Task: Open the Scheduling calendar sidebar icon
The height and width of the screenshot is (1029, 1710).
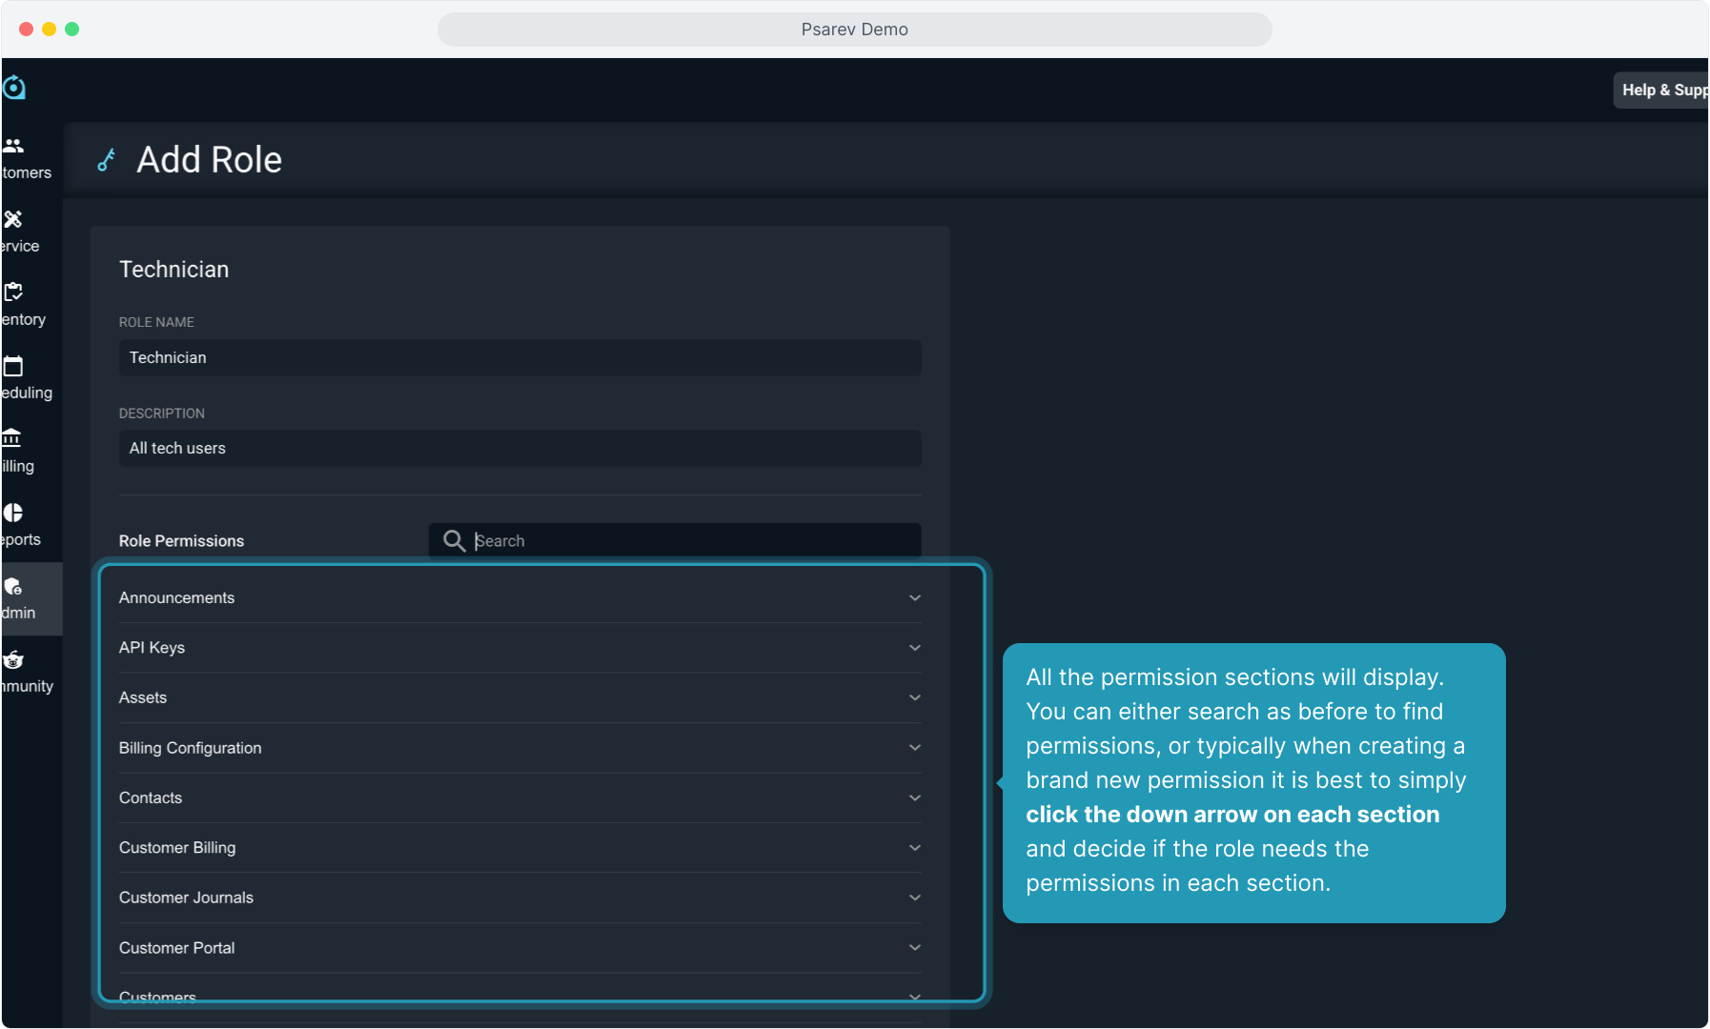Action: pyautogui.click(x=13, y=366)
